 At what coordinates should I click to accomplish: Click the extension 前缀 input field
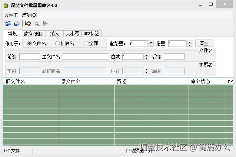pos(30,71)
